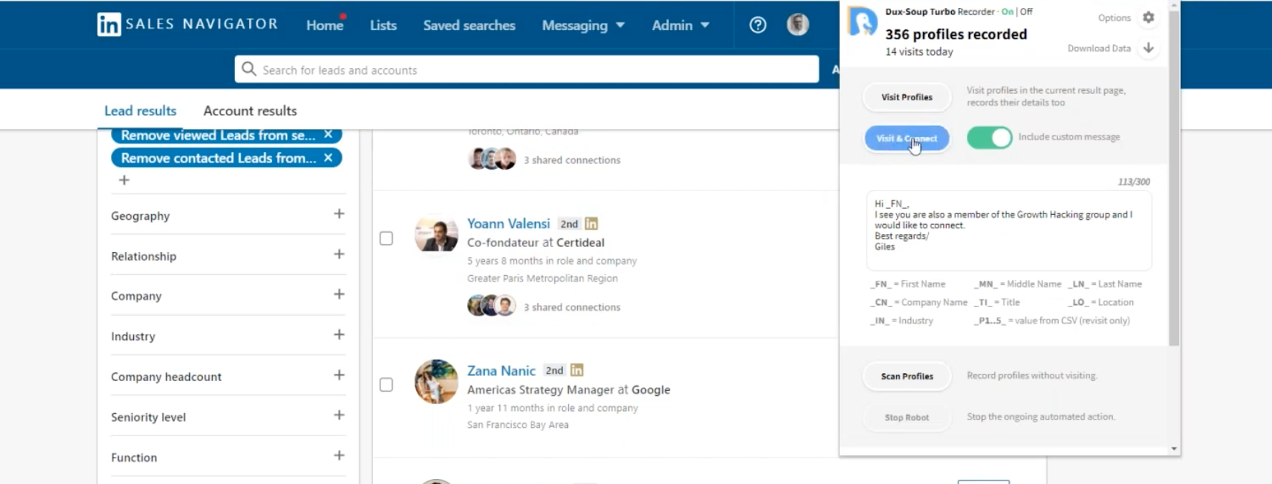1272x484 pixels.
Task: Go to Home in the navigation bar
Action: click(324, 25)
